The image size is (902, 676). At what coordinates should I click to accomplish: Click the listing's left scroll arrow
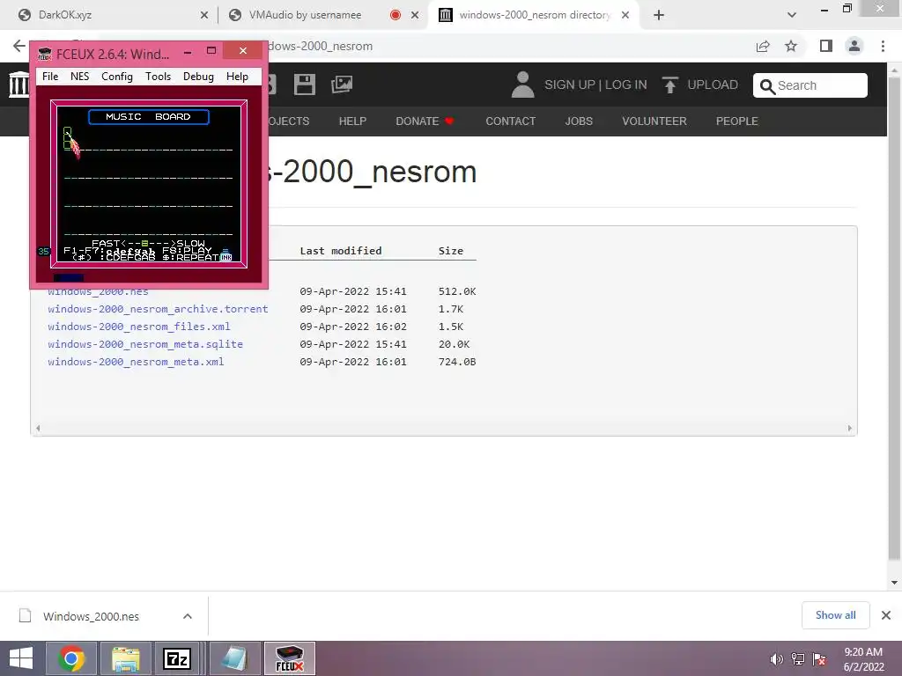click(x=38, y=429)
